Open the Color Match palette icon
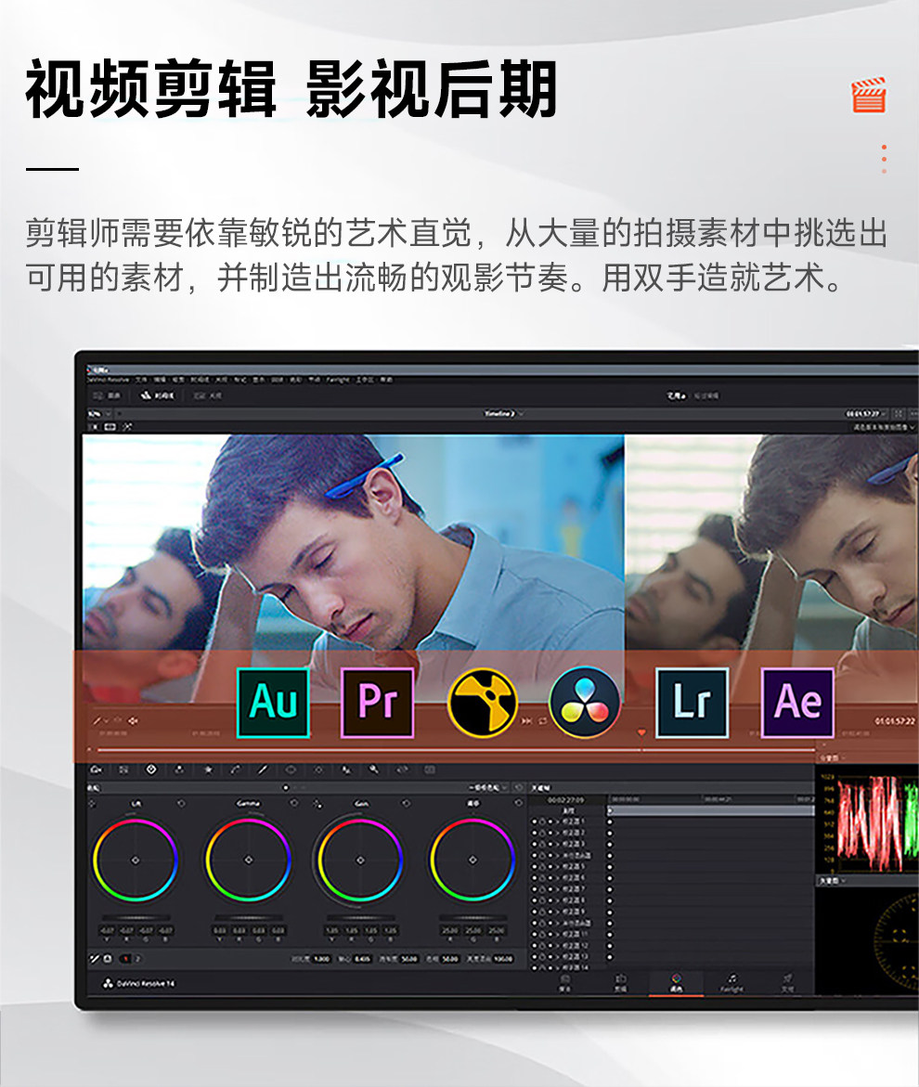The image size is (919, 1087). click(x=124, y=770)
